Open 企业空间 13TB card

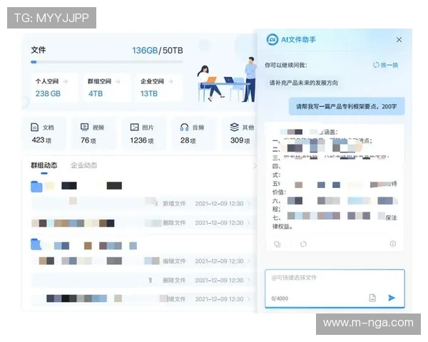pos(159,88)
